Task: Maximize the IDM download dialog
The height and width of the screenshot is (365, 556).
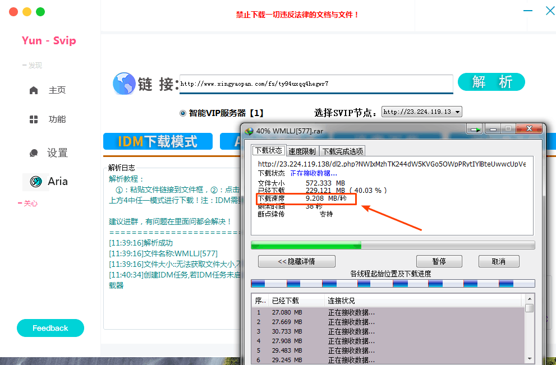Action: (x=508, y=129)
